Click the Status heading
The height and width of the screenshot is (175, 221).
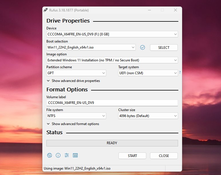(54, 132)
